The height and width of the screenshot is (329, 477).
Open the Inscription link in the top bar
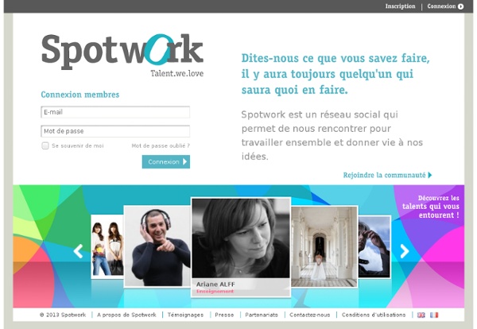400,6
